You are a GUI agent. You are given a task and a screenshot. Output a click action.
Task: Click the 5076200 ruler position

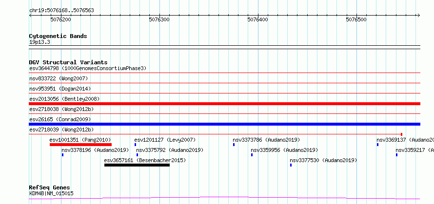click(x=60, y=19)
